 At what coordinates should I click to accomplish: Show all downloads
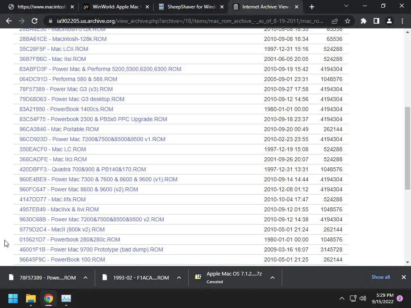(x=380, y=277)
